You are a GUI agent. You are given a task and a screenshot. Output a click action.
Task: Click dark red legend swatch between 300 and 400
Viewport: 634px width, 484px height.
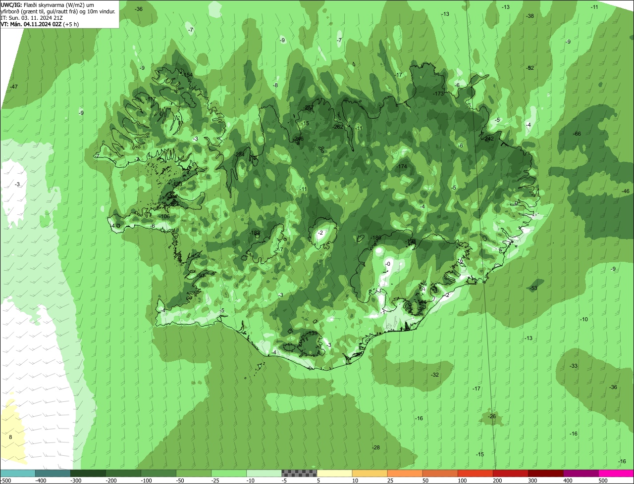point(546,473)
